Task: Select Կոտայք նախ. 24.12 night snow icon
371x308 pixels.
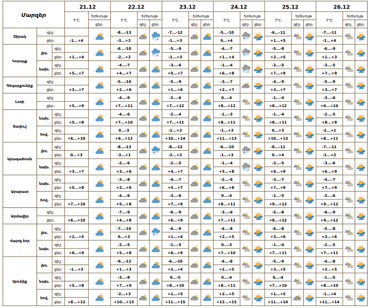Action: point(246,69)
